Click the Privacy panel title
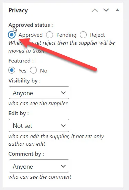This screenshot has width=129, height=190. (18, 10)
